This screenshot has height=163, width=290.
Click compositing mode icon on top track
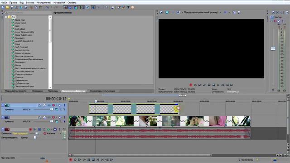click(56, 110)
